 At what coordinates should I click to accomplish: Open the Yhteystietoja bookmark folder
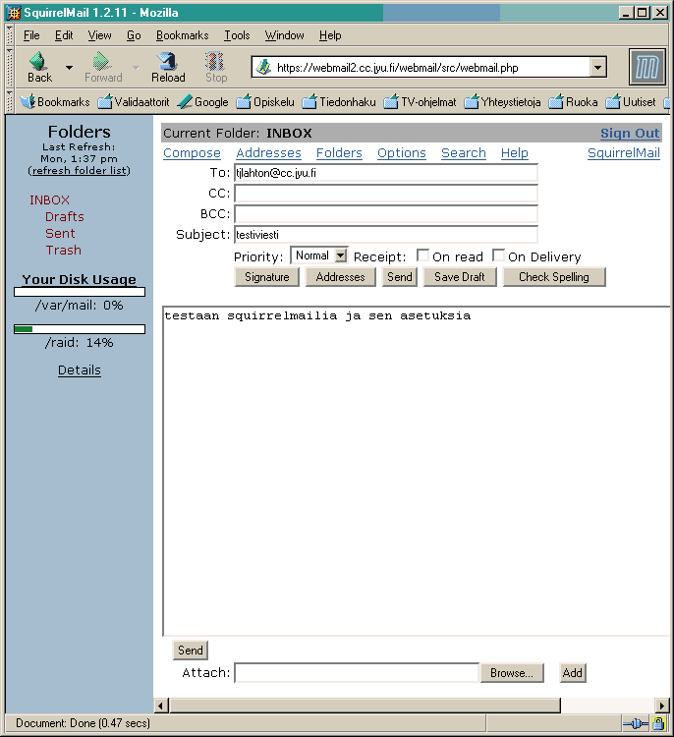pyautogui.click(x=502, y=101)
